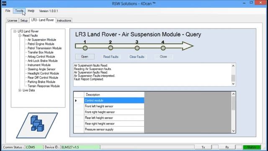Click fault table scroll down arrow
Image resolution: width=268 pixels, height=151 pixels.
point(234,131)
